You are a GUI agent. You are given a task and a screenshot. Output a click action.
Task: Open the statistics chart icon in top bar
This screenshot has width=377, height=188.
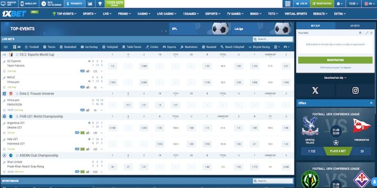90,3
